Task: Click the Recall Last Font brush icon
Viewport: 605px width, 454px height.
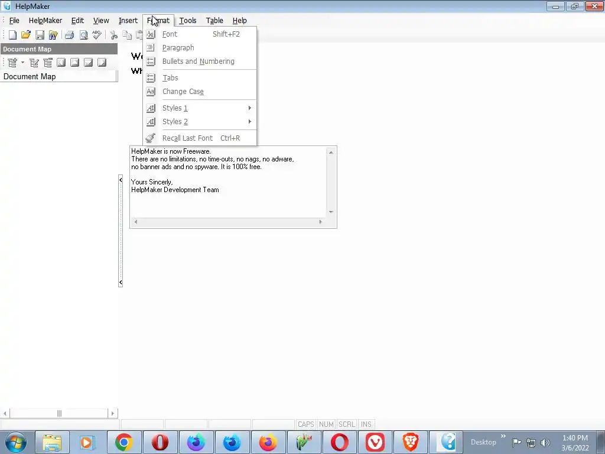Action: [151, 138]
